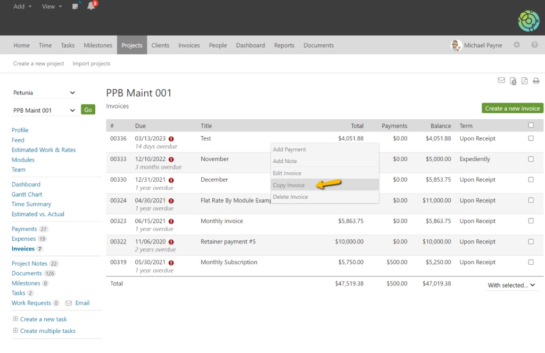Export invoices to Excel
Screen dimensions: 545x353
(x=513, y=80)
